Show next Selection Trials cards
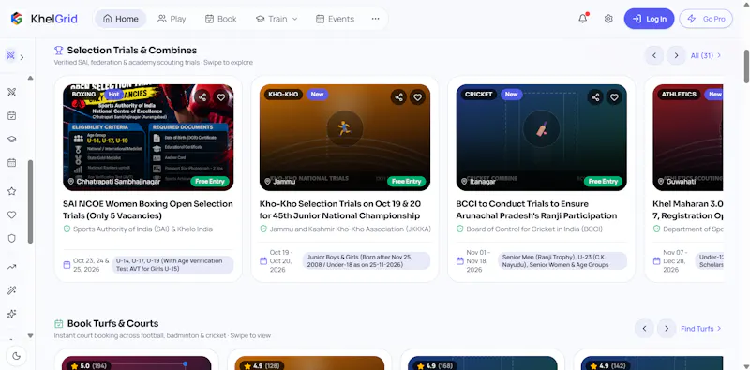The width and height of the screenshot is (750, 370). click(676, 55)
